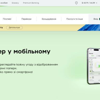Click the map location pin icon
Image resolution: width=100 pixels, height=100 pixels.
pyautogui.click(x=76, y=3)
